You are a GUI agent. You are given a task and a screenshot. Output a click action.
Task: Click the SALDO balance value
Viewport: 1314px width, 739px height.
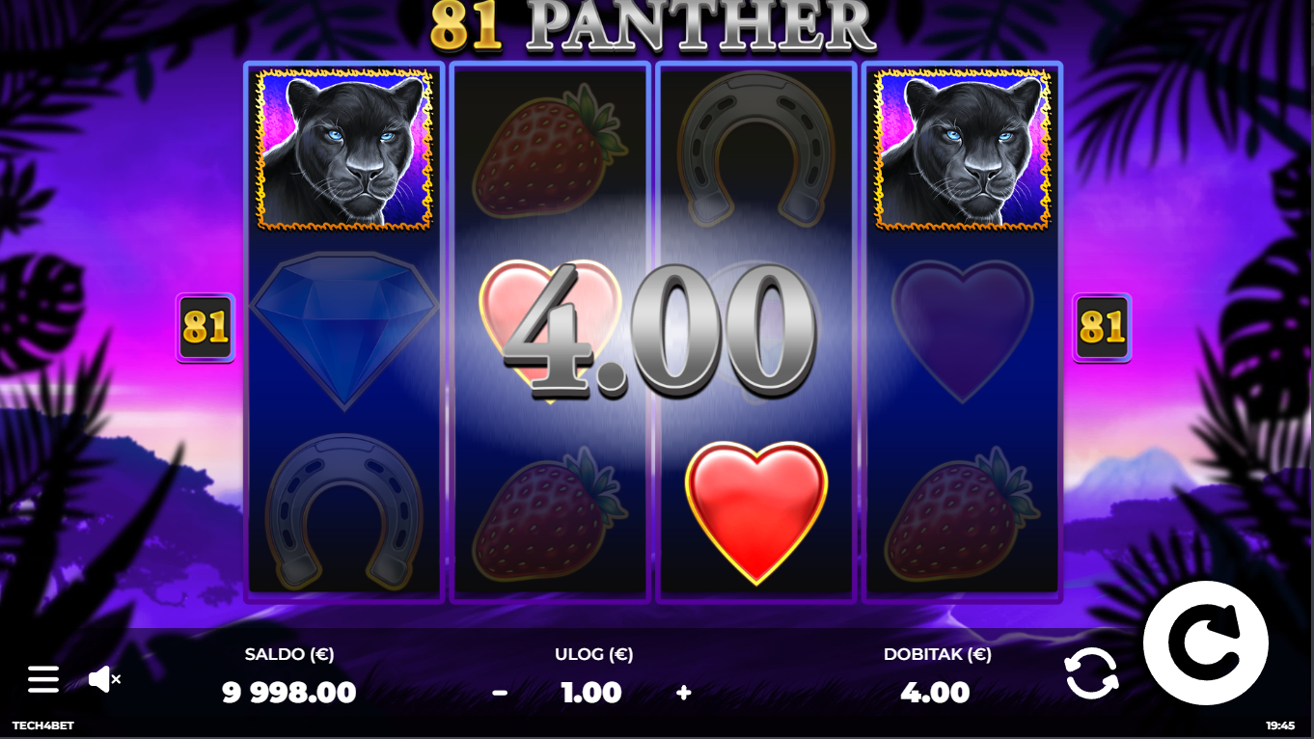click(x=289, y=692)
